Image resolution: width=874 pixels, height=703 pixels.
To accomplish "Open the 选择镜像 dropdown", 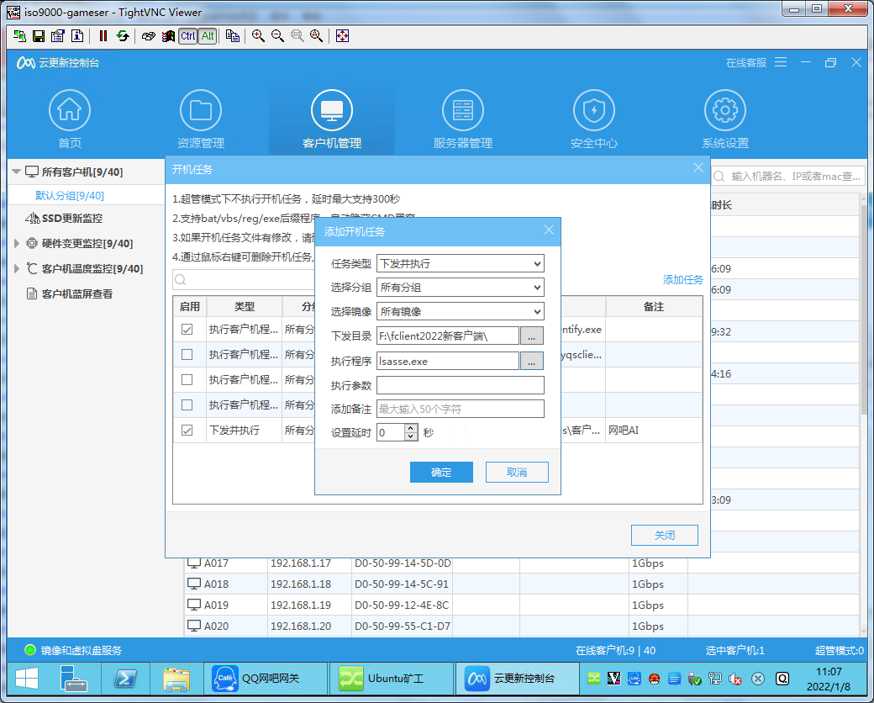I will click(x=460, y=312).
